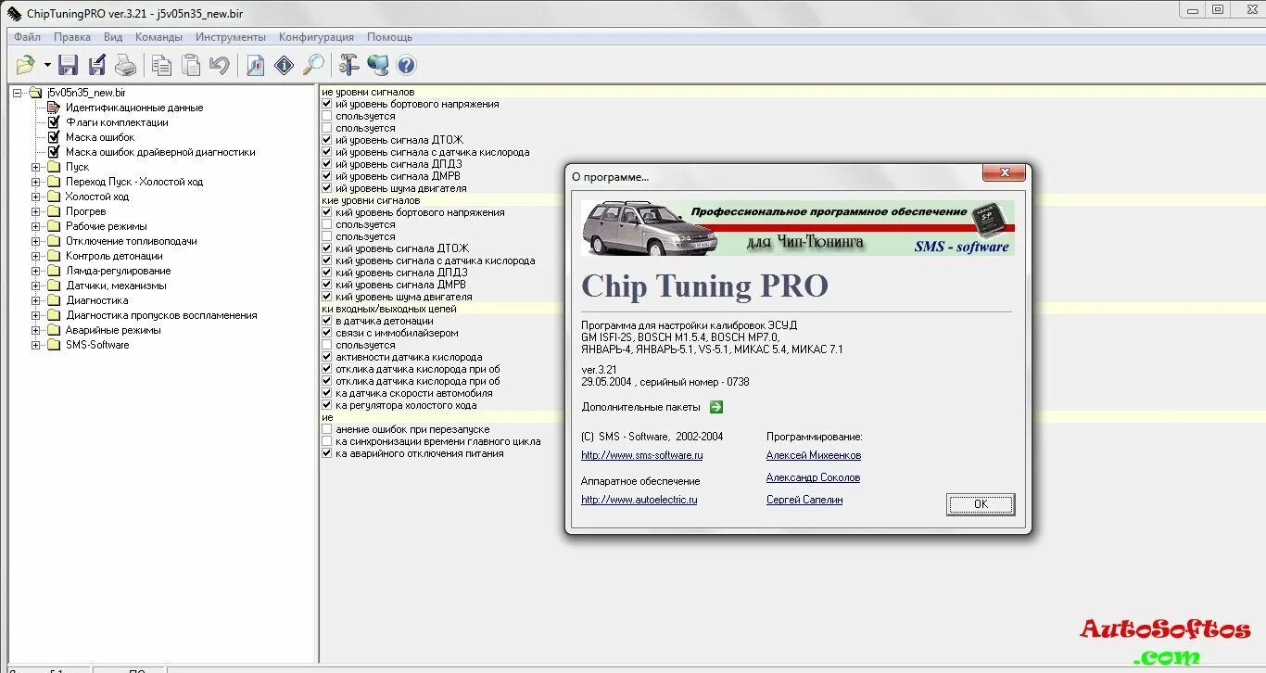Click the Флаги комплектации checkmark icon

click(54, 122)
